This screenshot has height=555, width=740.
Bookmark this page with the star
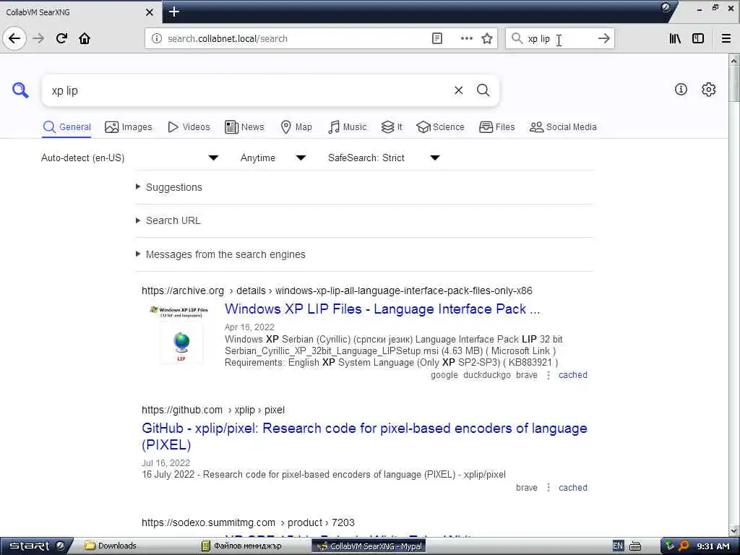[x=487, y=39]
